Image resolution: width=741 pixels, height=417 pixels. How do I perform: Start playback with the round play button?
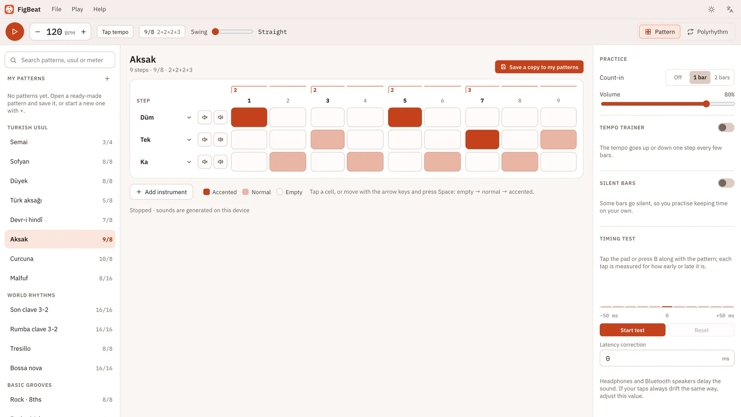coord(15,32)
